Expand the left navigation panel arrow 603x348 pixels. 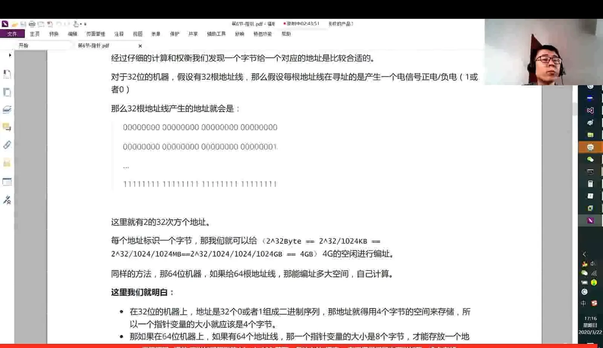pyautogui.click(x=10, y=55)
